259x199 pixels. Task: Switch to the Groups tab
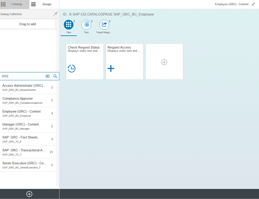pos(44,4)
